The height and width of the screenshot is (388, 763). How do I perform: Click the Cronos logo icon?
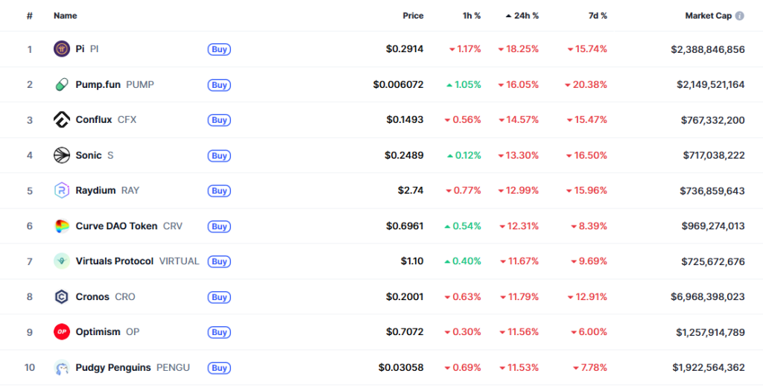click(x=62, y=297)
